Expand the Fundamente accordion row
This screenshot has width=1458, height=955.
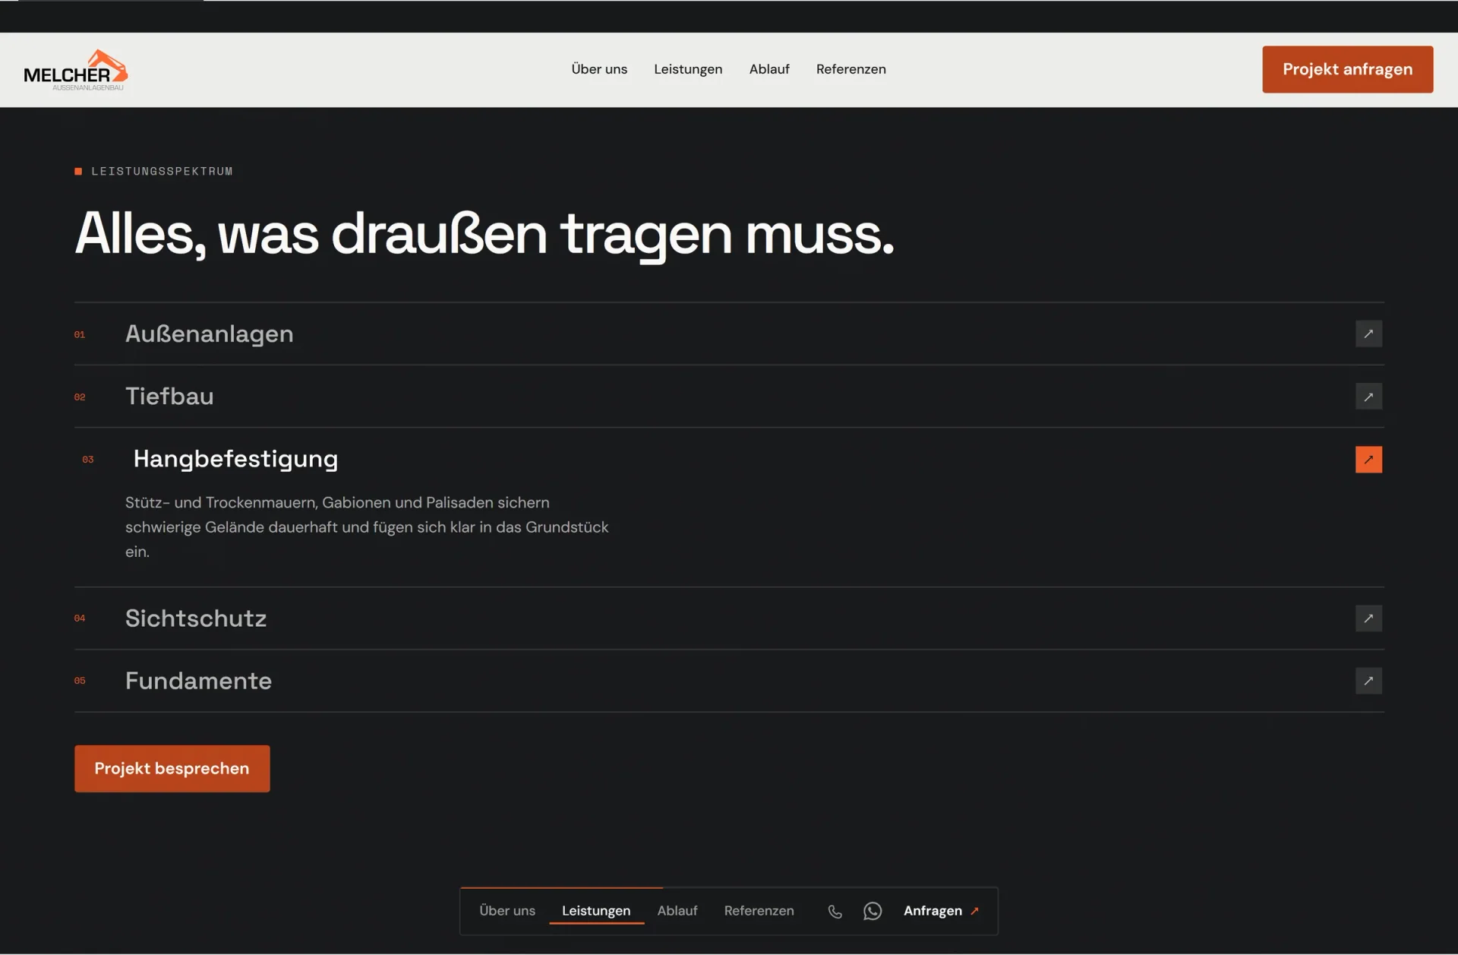tap(729, 681)
